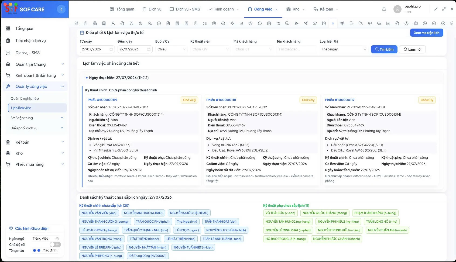Click the Tên khách hàng search field
Image resolution: width=456 pixels, height=262 pixels.
point(297,49)
